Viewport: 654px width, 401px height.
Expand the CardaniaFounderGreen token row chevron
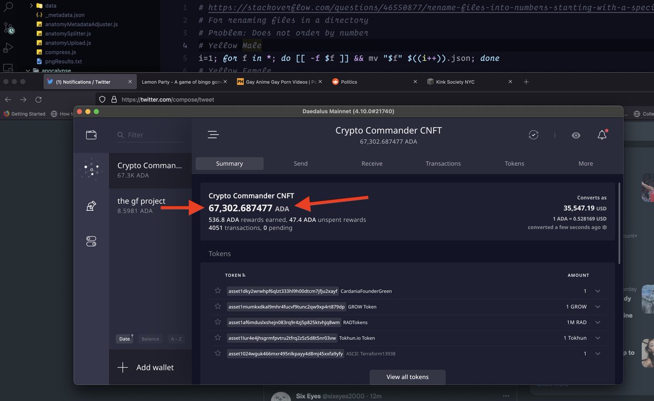[598, 291]
